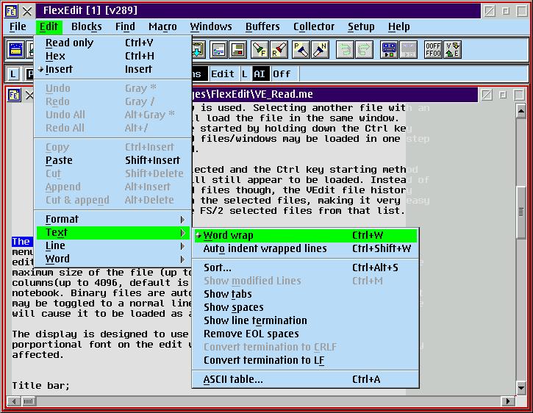The width and height of the screenshot is (533, 413).
Task: Click the Edit mode status field
Action: [222, 74]
